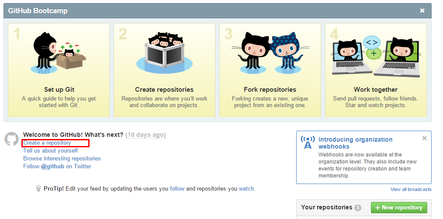This screenshot has height=219, width=443.
Task: Click the green New repository button
Action: [399, 207]
